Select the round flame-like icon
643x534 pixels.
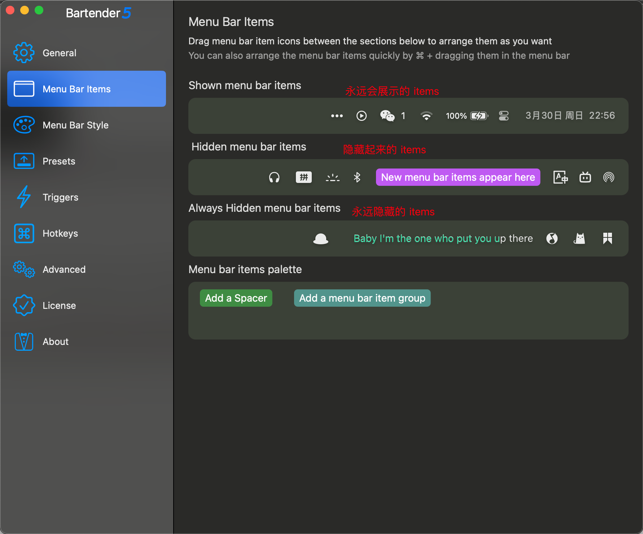[552, 238]
